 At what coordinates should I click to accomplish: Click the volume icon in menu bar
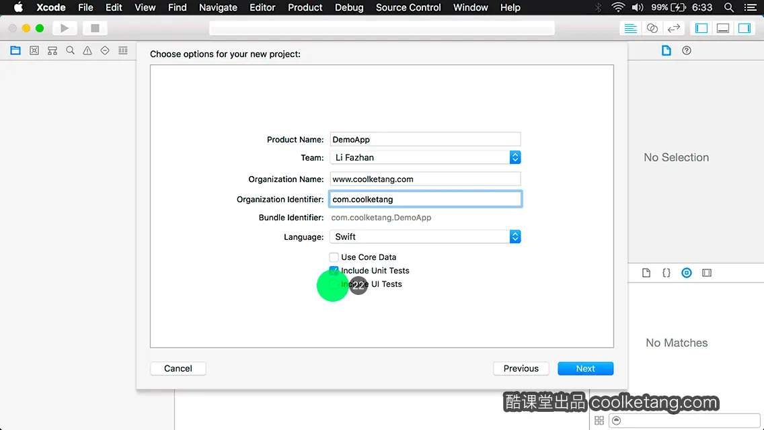point(638,7)
